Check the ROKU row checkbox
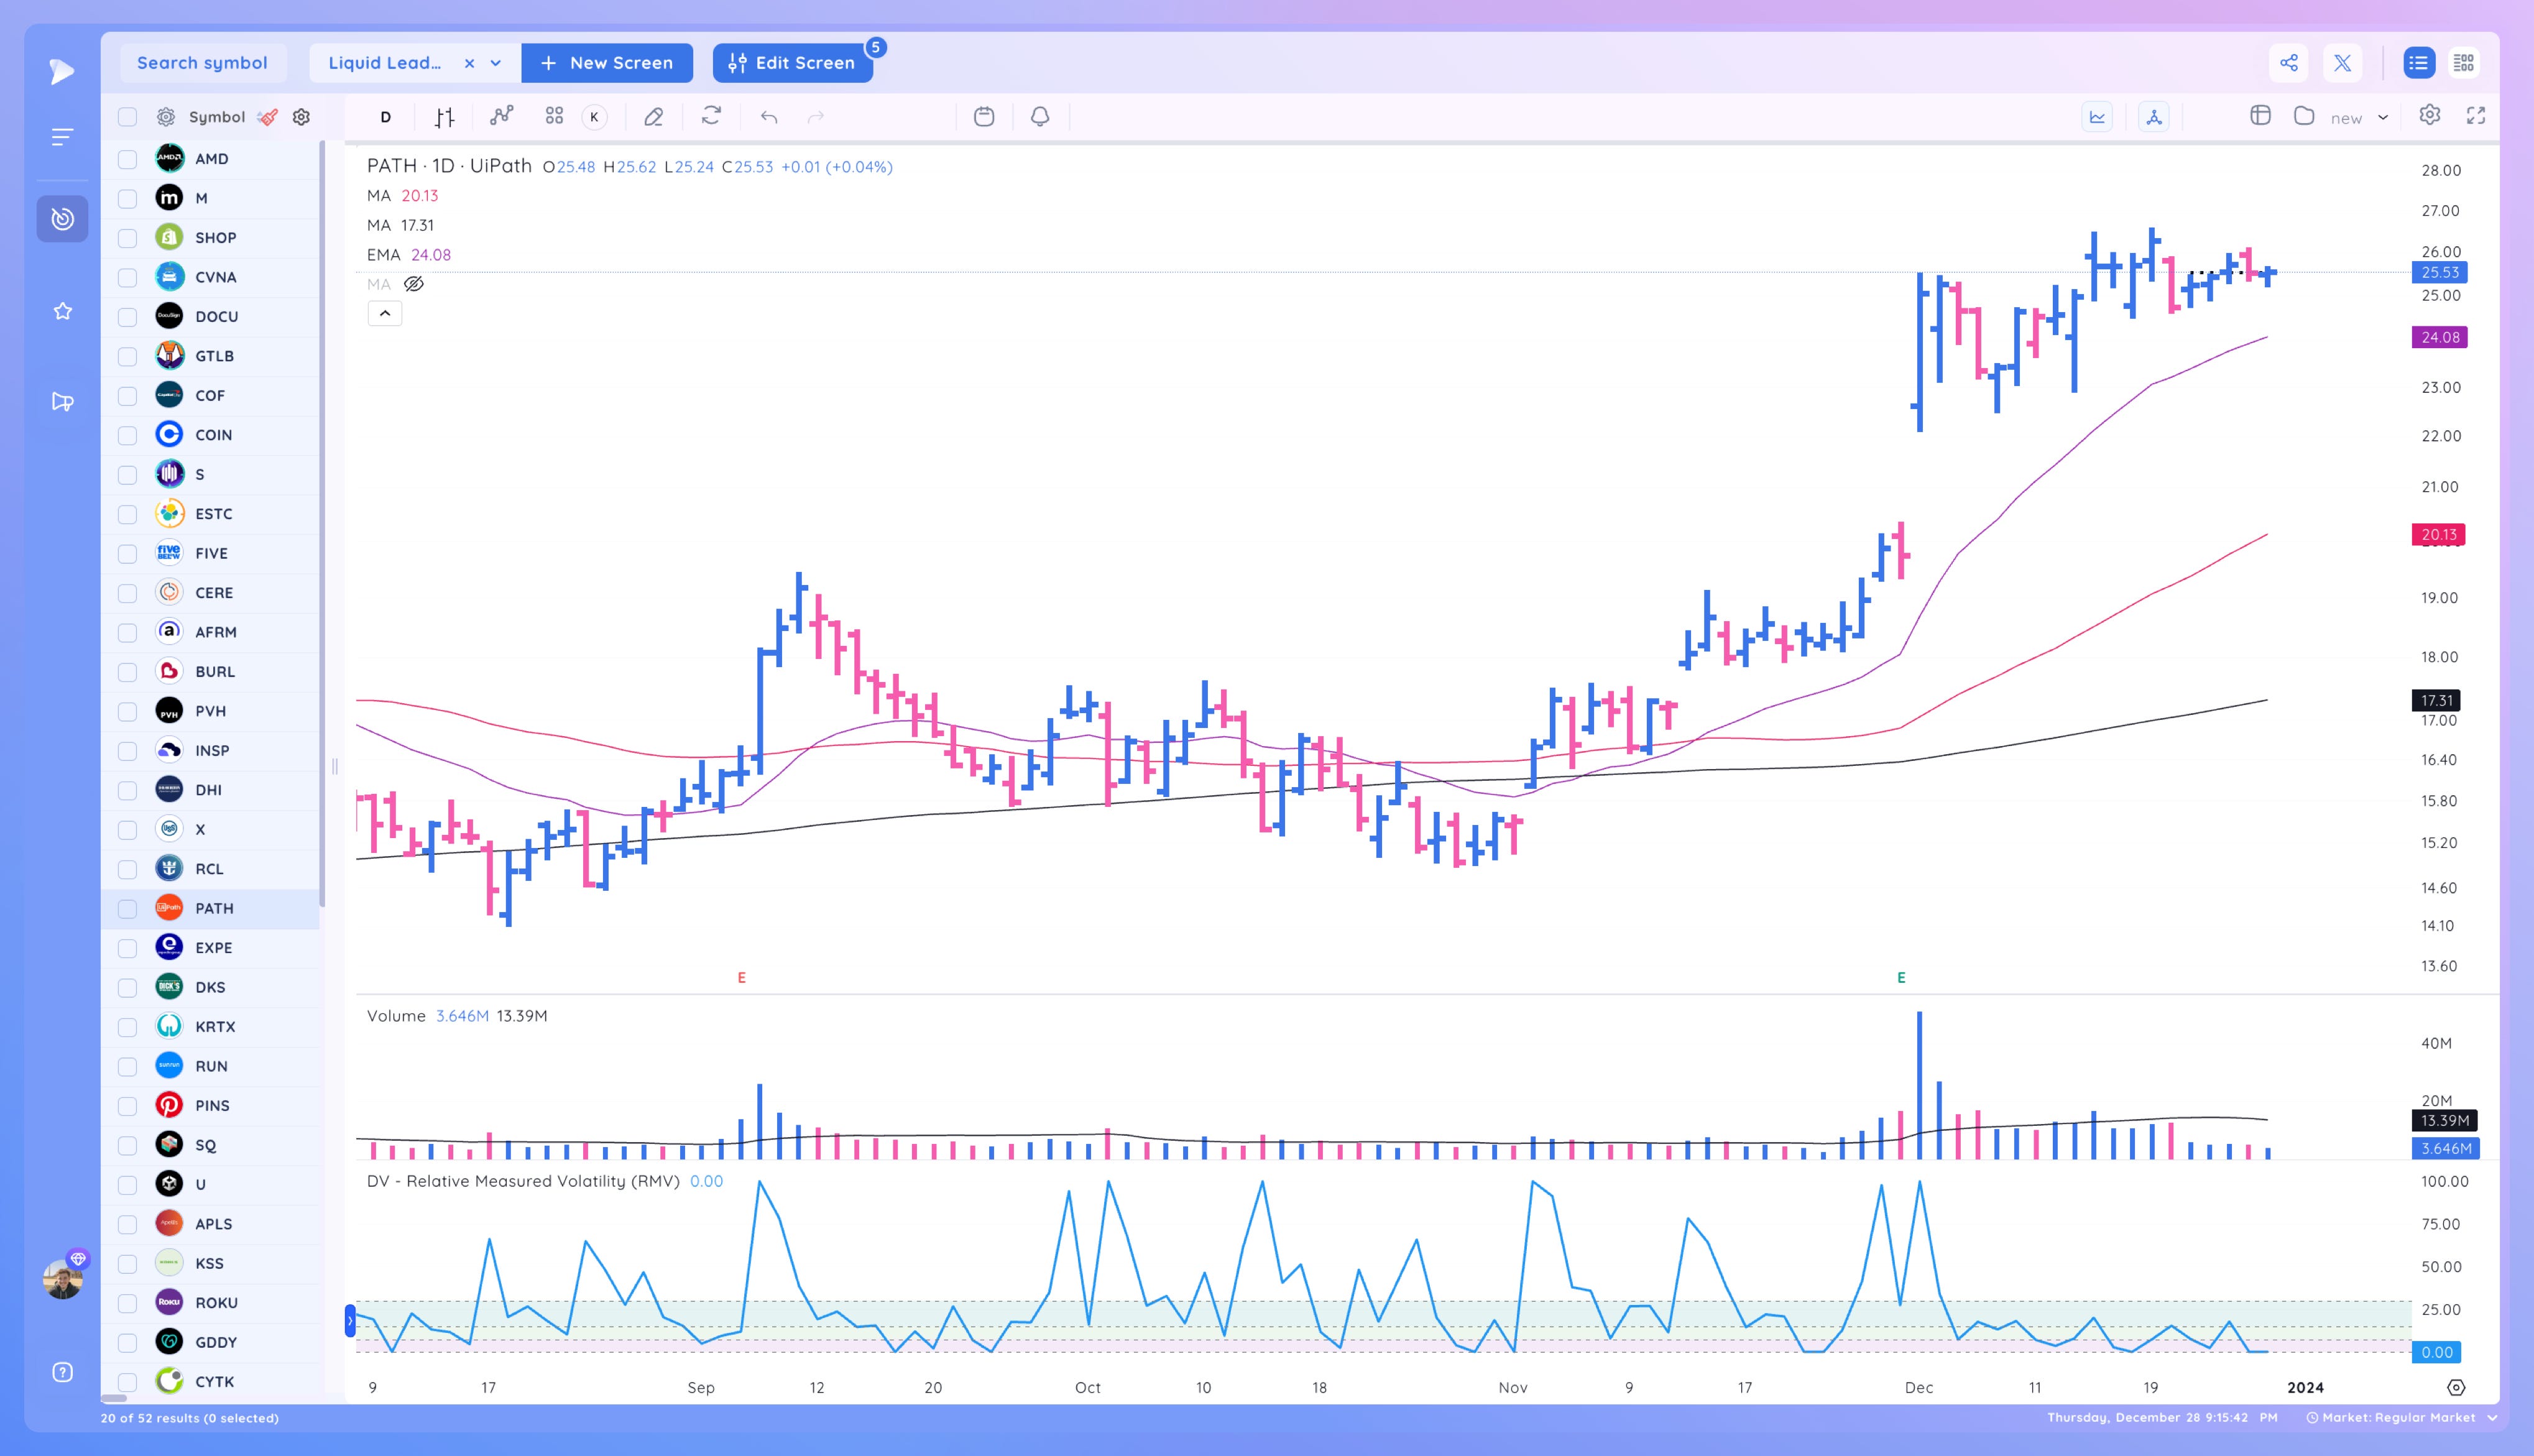2534x1456 pixels. (127, 1303)
